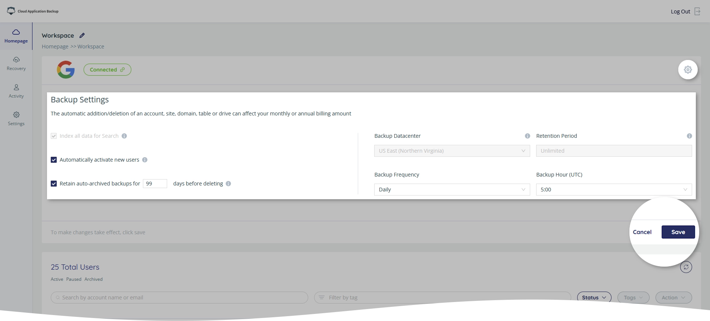Refresh the users list

pyautogui.click(x=686, y=267)
